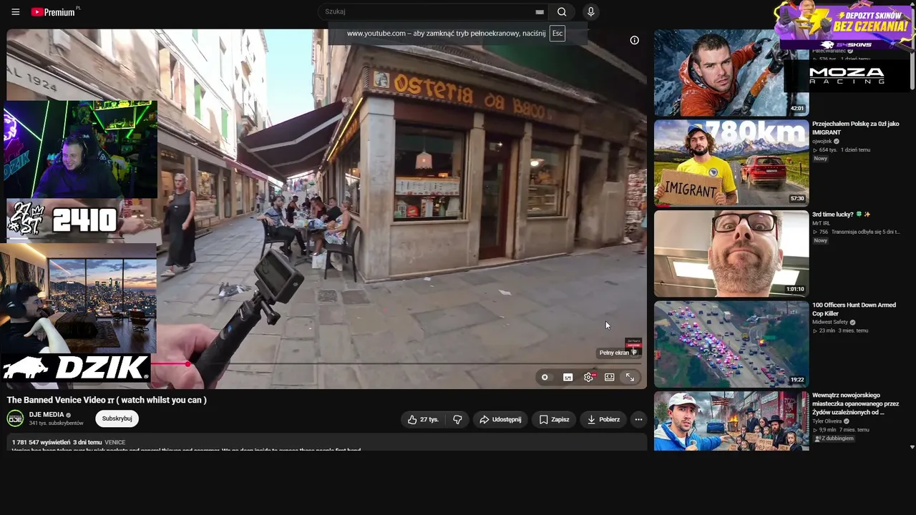The height and width of the screenshot is (515, 916).
Task: Click the Esc key hint in fullscreen notice
Action: tap(557, 34)
